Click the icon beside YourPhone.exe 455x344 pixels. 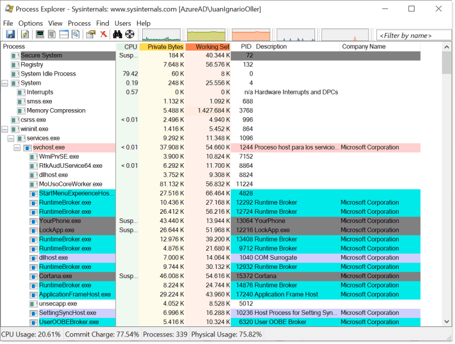pyautogui.click(x=34, y=221)
